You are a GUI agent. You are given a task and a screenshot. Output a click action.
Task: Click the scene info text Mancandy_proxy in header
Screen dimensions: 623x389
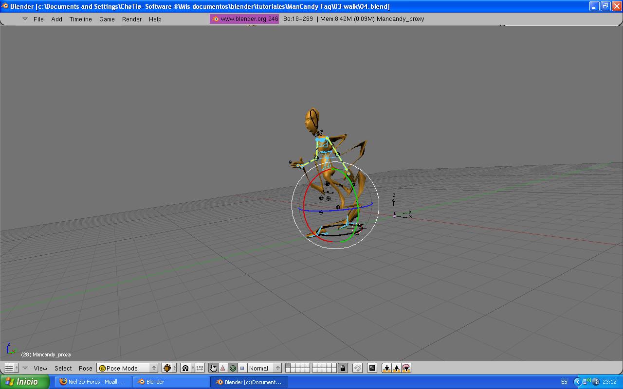pyautogui.click(x=401, y=19)
